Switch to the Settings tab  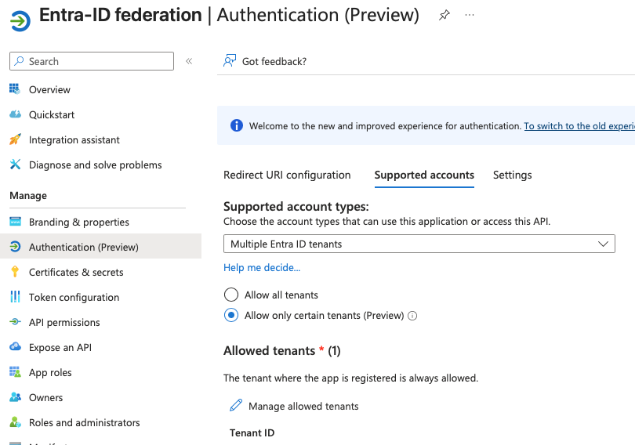(x=512, y=175)
